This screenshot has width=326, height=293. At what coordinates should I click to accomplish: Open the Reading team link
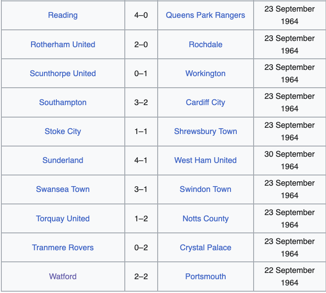pyautogui.click(x=63, y=15)
